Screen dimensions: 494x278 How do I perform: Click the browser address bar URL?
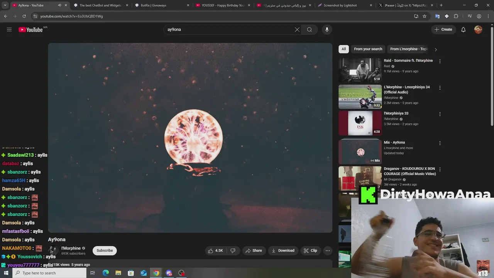(71, 16)
